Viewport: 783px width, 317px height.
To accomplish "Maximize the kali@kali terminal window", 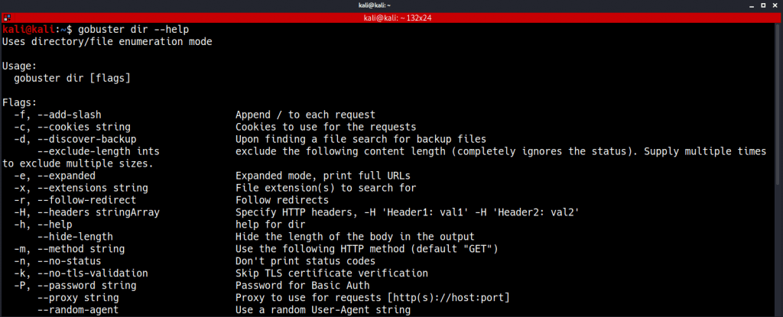I will tap(763, 5).
